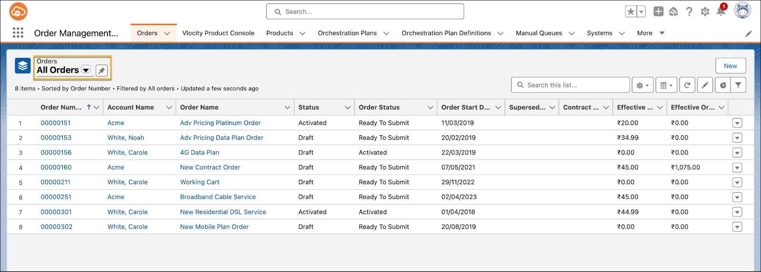The height and width of the screenshot is (272, 761).
Task: Click the Orders object layers icon
Action: coord(23,66)
